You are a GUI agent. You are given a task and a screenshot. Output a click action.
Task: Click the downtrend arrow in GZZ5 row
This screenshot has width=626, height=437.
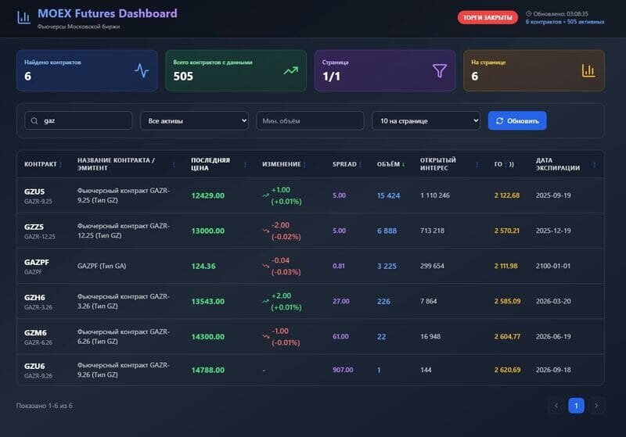(265, 231)
